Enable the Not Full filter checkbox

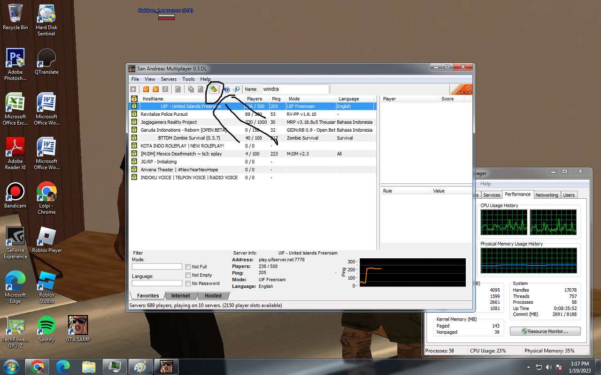click(x=188, y=267)
